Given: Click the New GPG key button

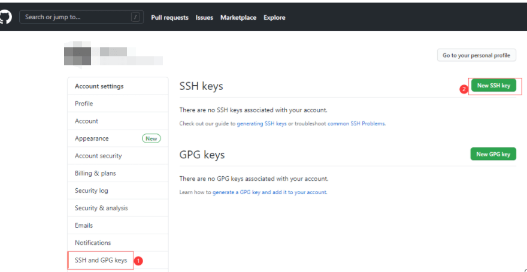Looking at the screenshot, I should [493, 154].
